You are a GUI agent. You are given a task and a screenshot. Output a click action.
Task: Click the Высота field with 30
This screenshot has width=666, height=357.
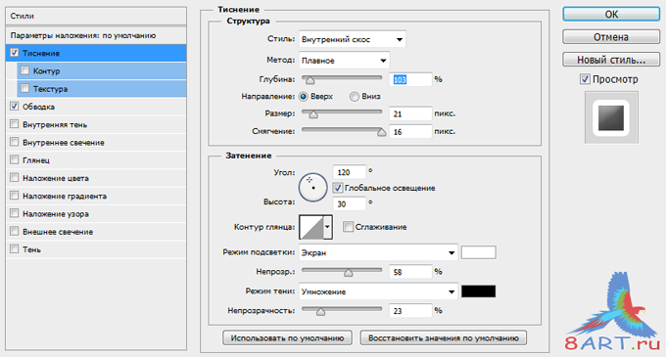click(349, 204)
